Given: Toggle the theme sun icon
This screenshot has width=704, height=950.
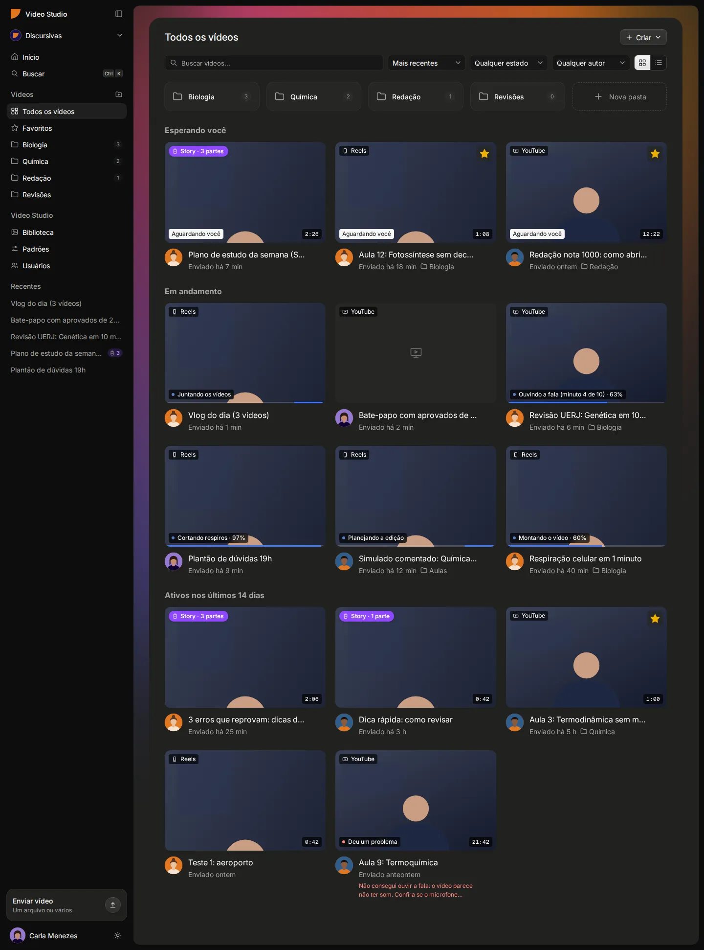Looking at the screenshot, I should (x=118, y=935).
